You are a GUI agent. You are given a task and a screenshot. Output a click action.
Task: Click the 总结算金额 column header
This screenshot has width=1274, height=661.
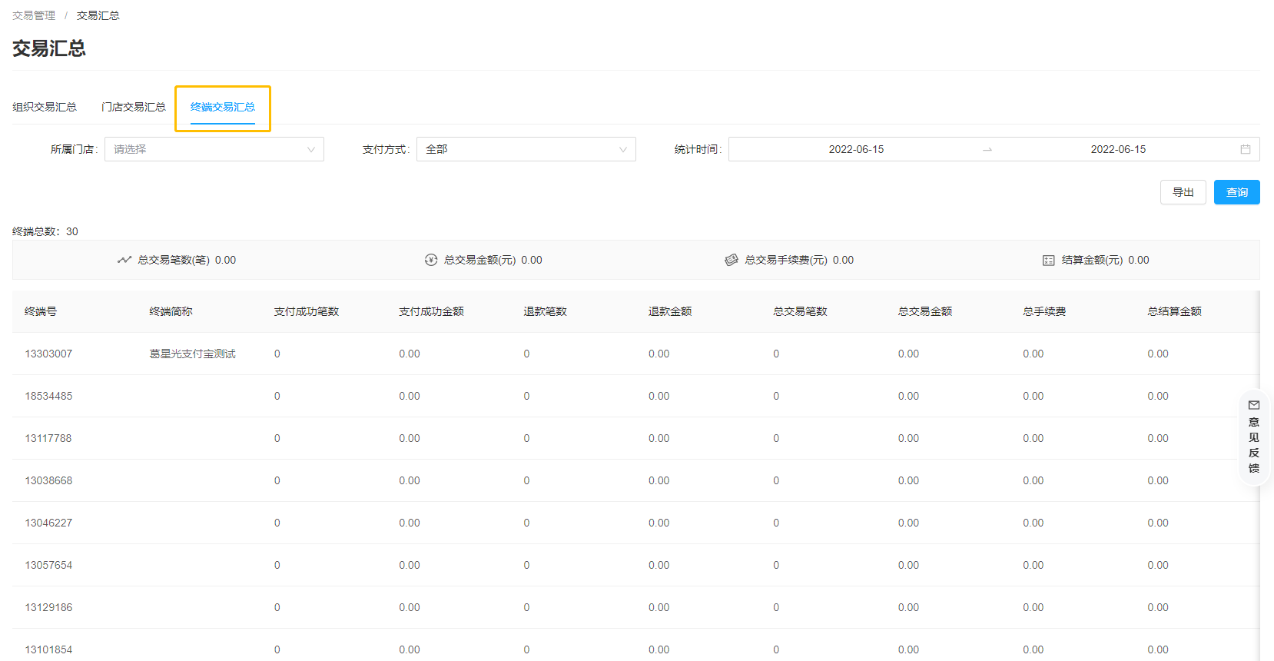[1175, 311]
